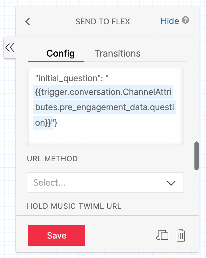Switch to the Transitions tab
This screenshot has width=206, height=258.
pos(117,53)
